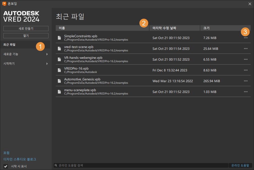Click the magnifier icon in the help search bar
The height and width of the screenshot is (170, 254).
[56, 165]
